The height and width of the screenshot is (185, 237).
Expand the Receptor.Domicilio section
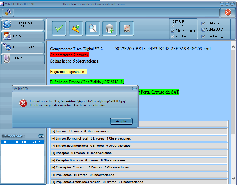[x=139, y=160]
